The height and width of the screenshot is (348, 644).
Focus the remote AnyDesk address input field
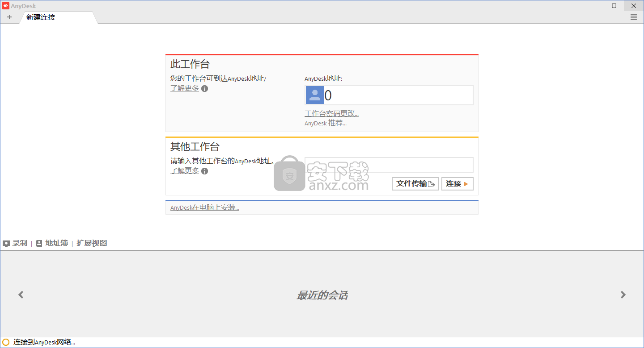tap(389, 165)
